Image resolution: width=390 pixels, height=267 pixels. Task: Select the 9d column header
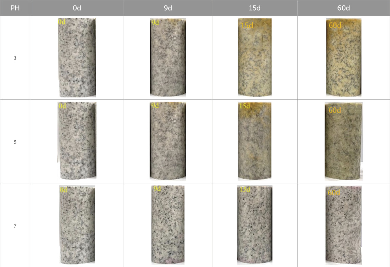pyautogui.click(x=168, y=8)
